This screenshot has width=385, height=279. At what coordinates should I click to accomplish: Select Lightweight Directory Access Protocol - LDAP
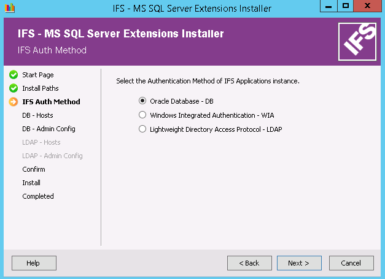[x=142, y=129]
